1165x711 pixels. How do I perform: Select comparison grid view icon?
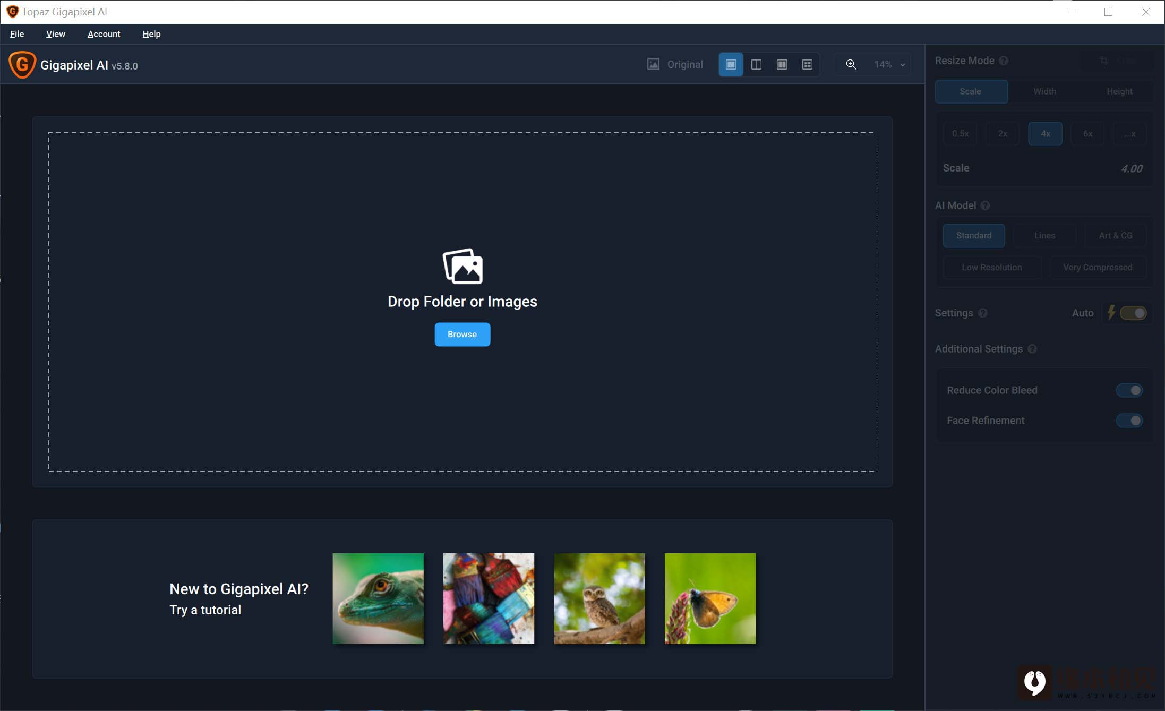pyautogui.click(x=807, y=64)
